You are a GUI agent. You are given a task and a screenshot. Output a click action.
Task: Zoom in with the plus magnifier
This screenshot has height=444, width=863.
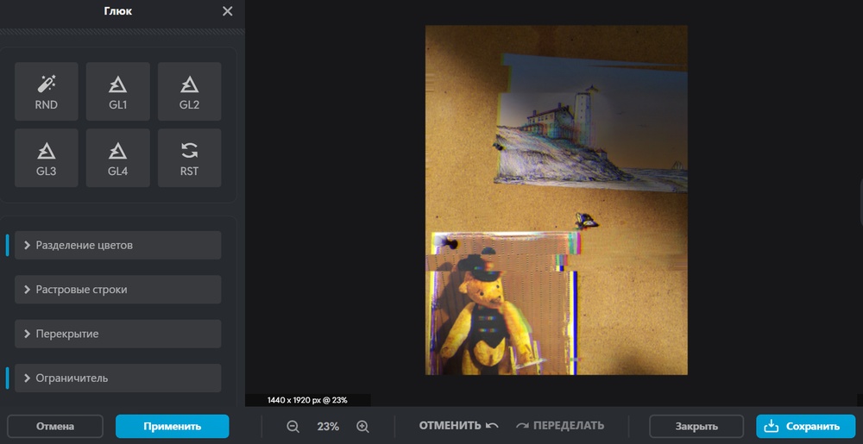pos(362,427)
